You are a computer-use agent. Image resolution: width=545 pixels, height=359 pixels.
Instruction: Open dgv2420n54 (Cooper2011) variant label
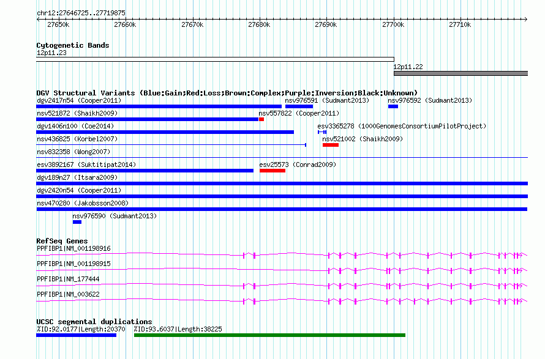click(x=79, y=191)
